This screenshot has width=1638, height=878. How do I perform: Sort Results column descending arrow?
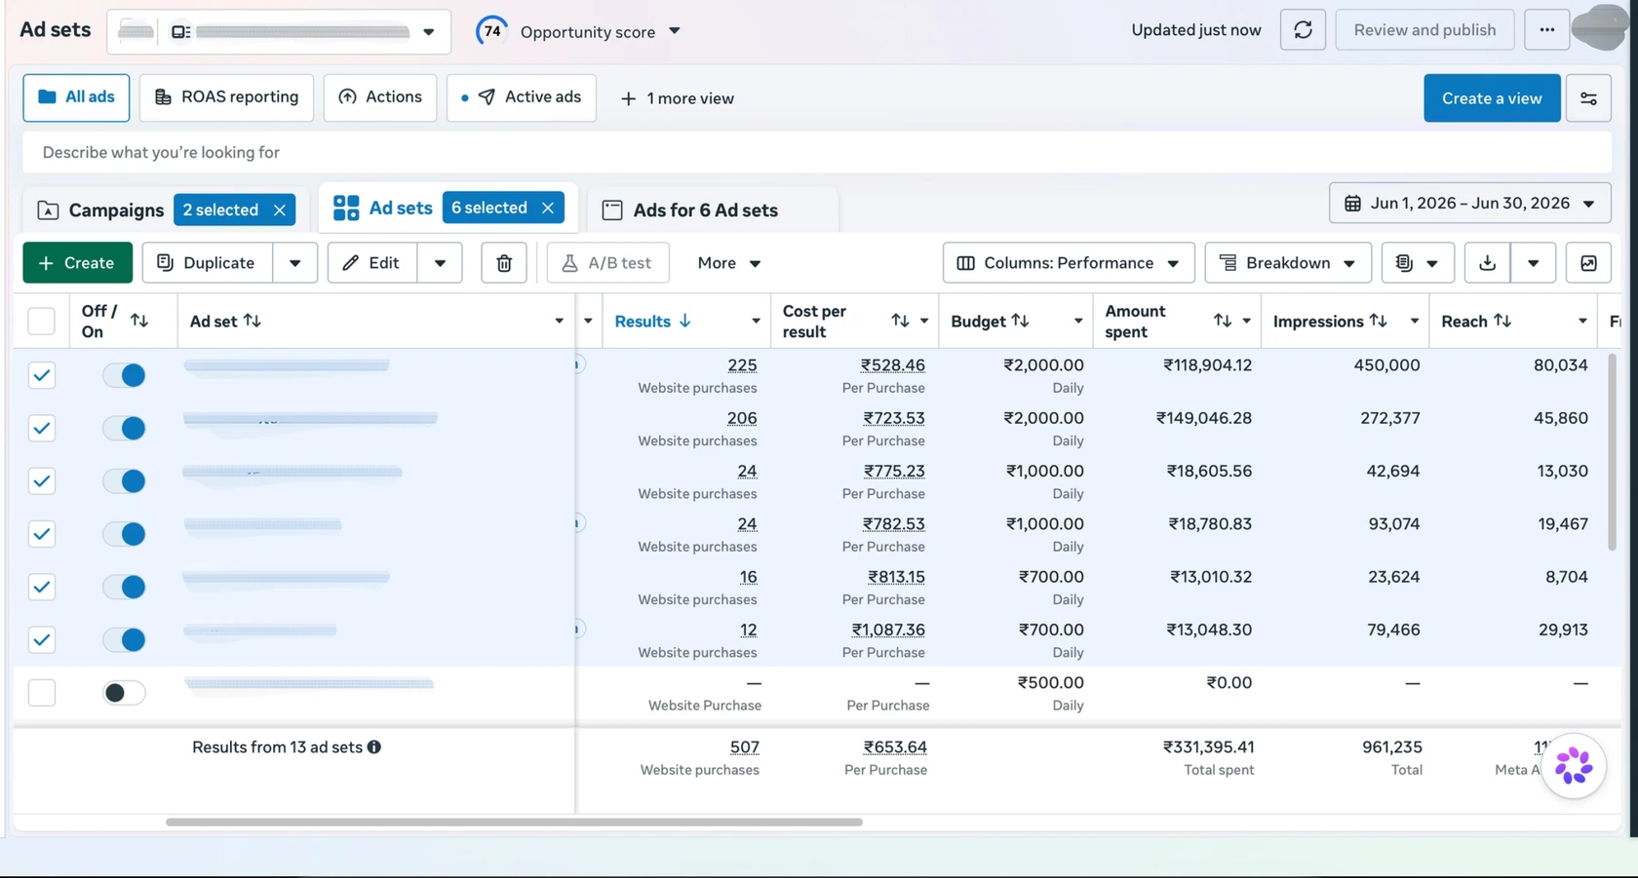pos(685,321)
